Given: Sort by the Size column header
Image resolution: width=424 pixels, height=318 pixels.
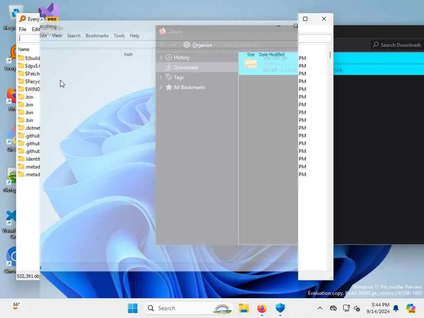Looking at the screenshot, I should point(251,54).
